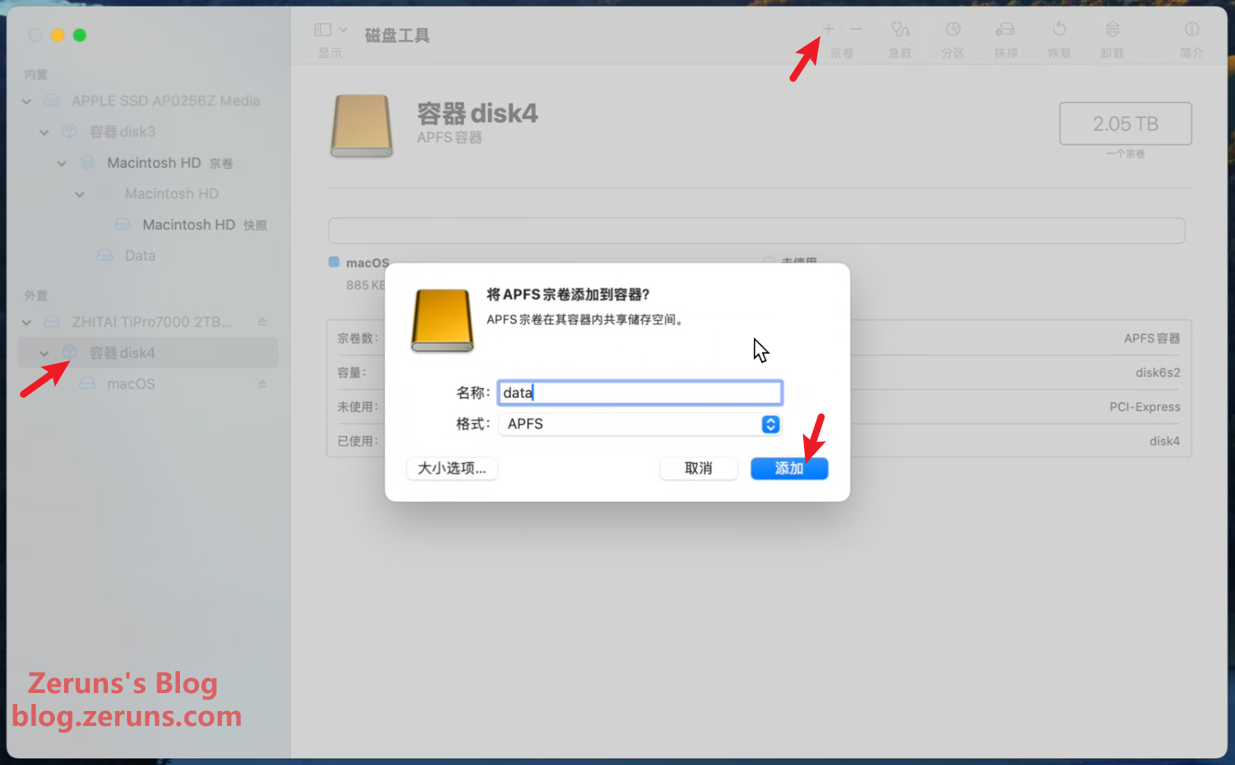Click the 2.05 TB capacity box
The width and height of the screenshot is (1235, 765).
click(1126, 124)
